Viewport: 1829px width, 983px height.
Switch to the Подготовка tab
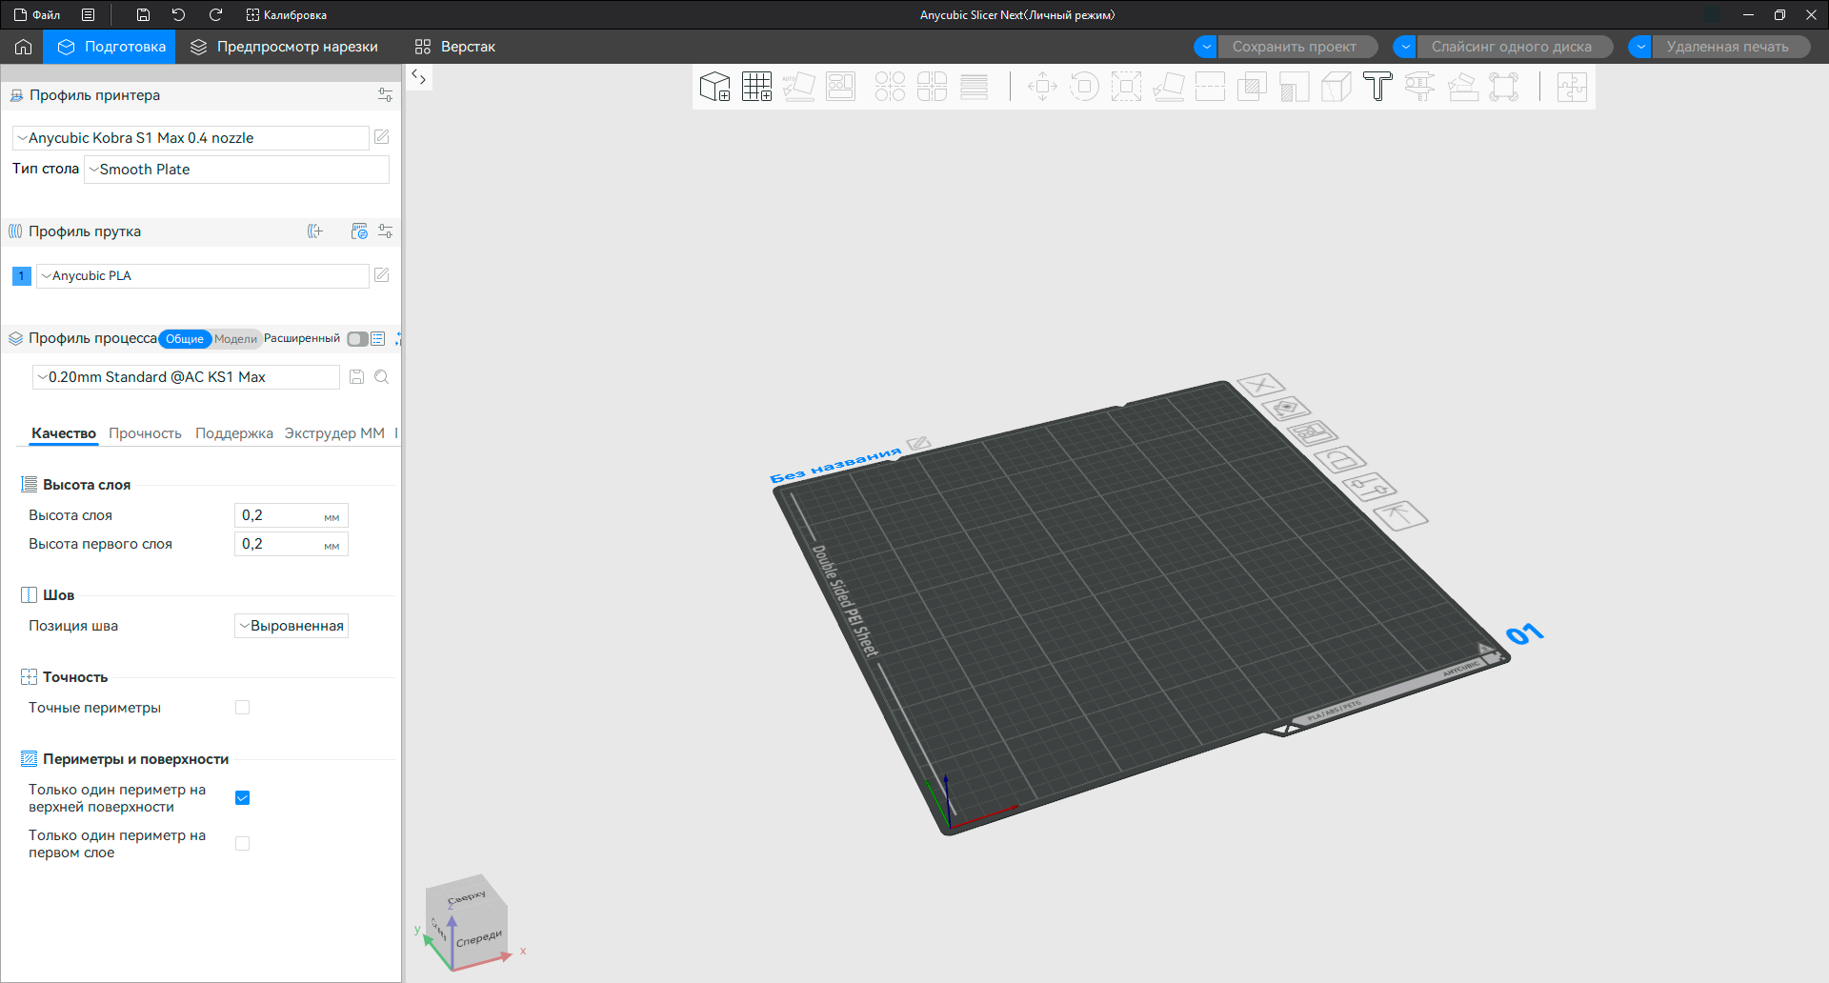point(110,47)
